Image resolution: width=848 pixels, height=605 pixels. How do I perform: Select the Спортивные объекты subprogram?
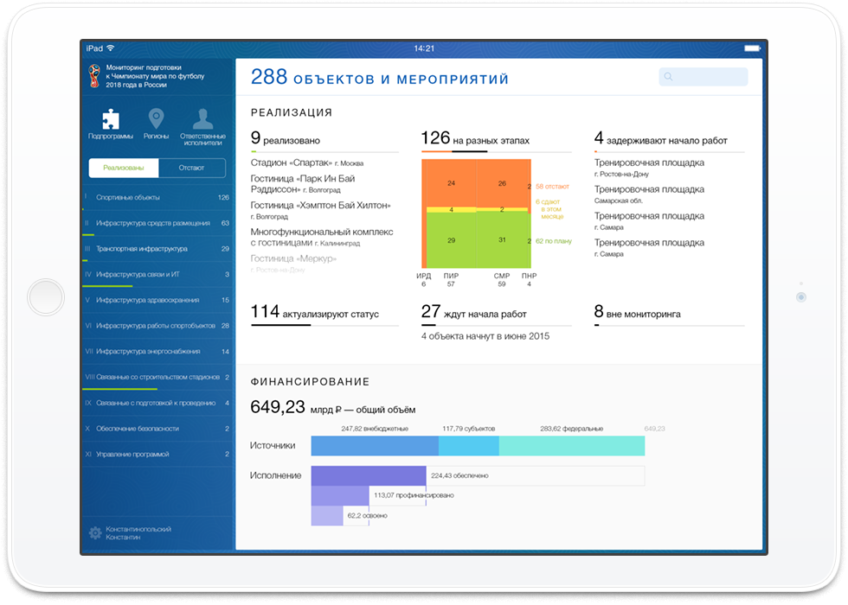(157, 198)
